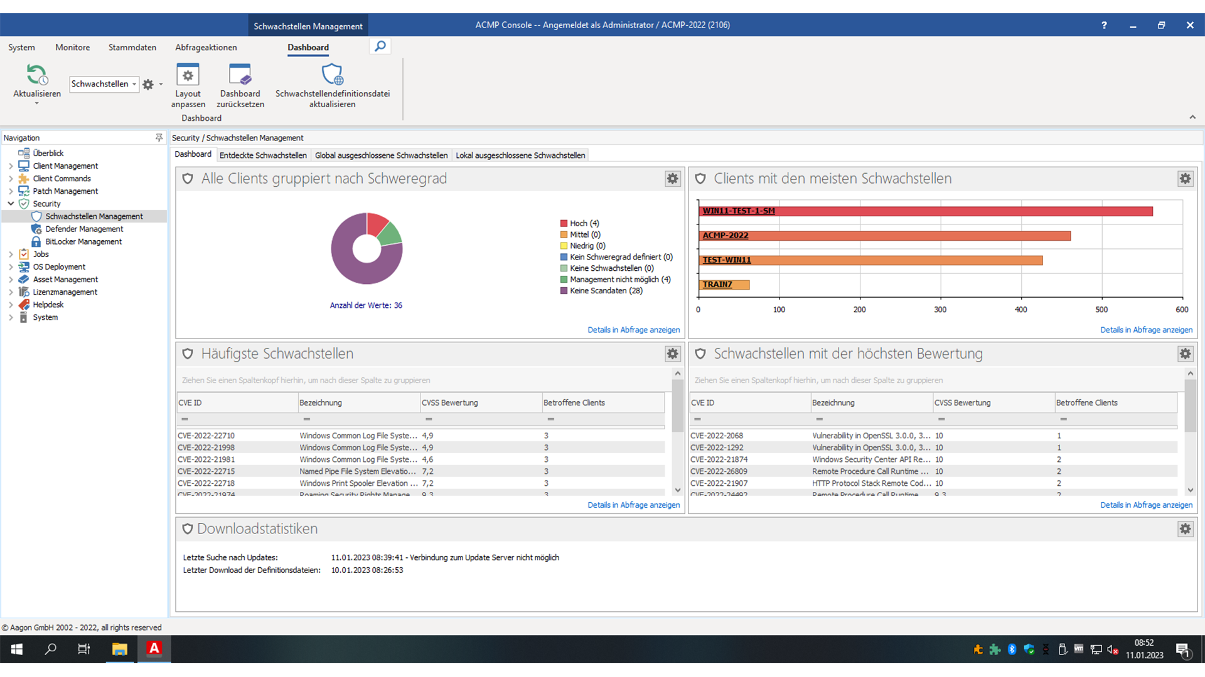This screenshot has width=1205, height=677.
Task: Expand the Client Management tree node
Action: pyautogui.click(x=11, y=165)
